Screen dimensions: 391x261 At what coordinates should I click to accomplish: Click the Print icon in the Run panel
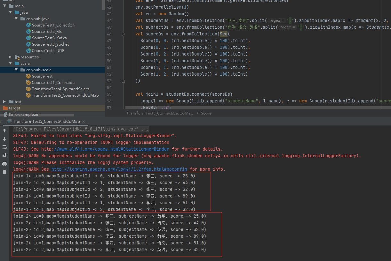[4, 164]
